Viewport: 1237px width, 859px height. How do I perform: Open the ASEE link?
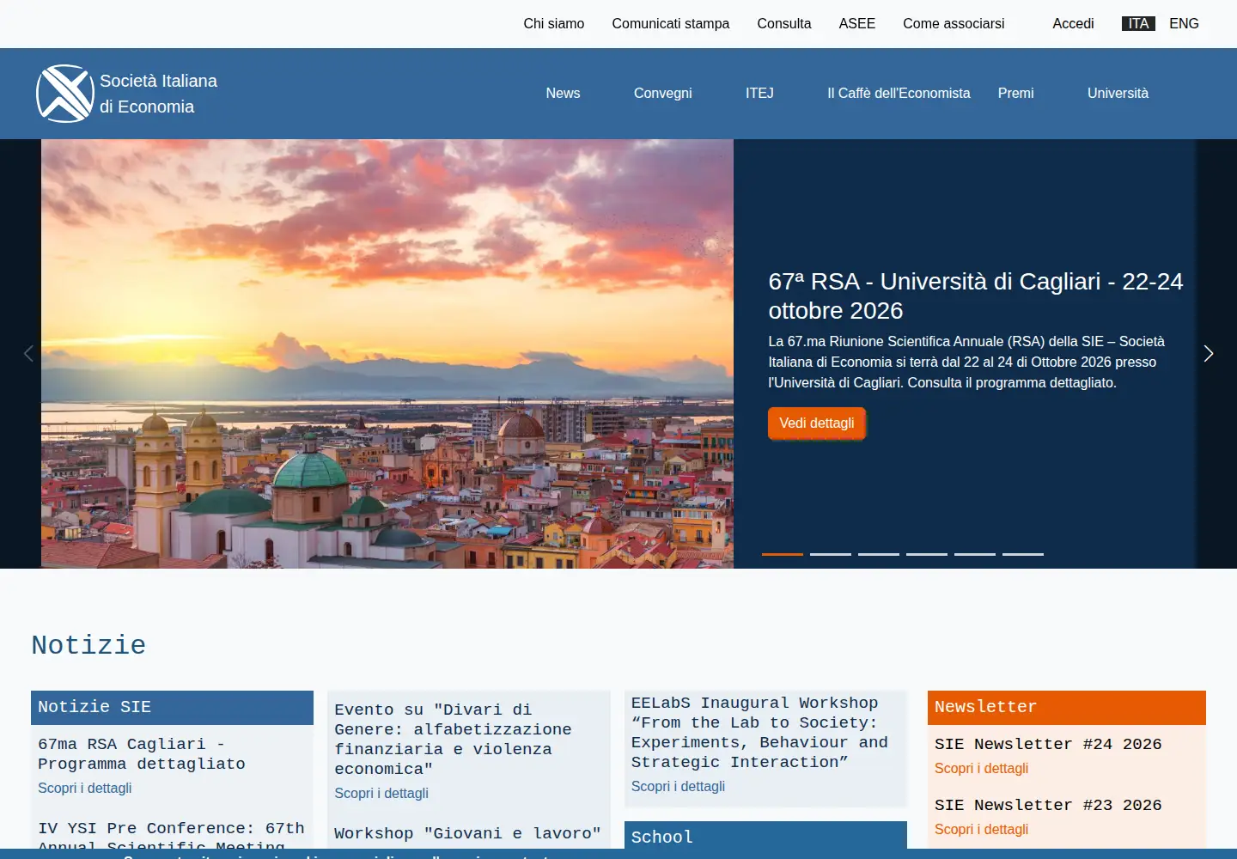click(857, 24)
